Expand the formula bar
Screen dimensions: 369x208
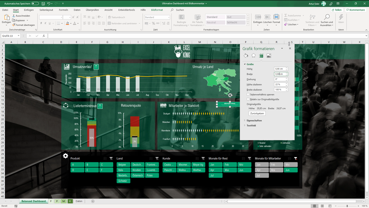pyautogui.click(x=366, y=36)
